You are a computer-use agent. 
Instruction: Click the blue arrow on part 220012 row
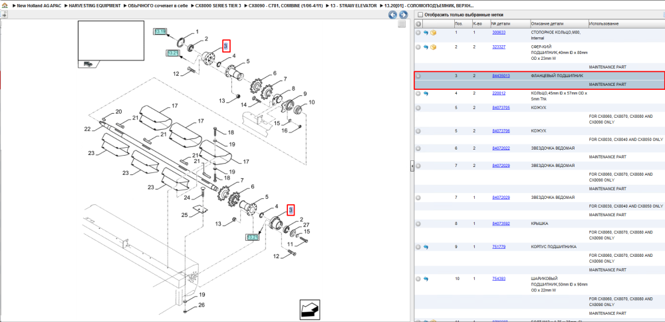[x=426, y=93]
